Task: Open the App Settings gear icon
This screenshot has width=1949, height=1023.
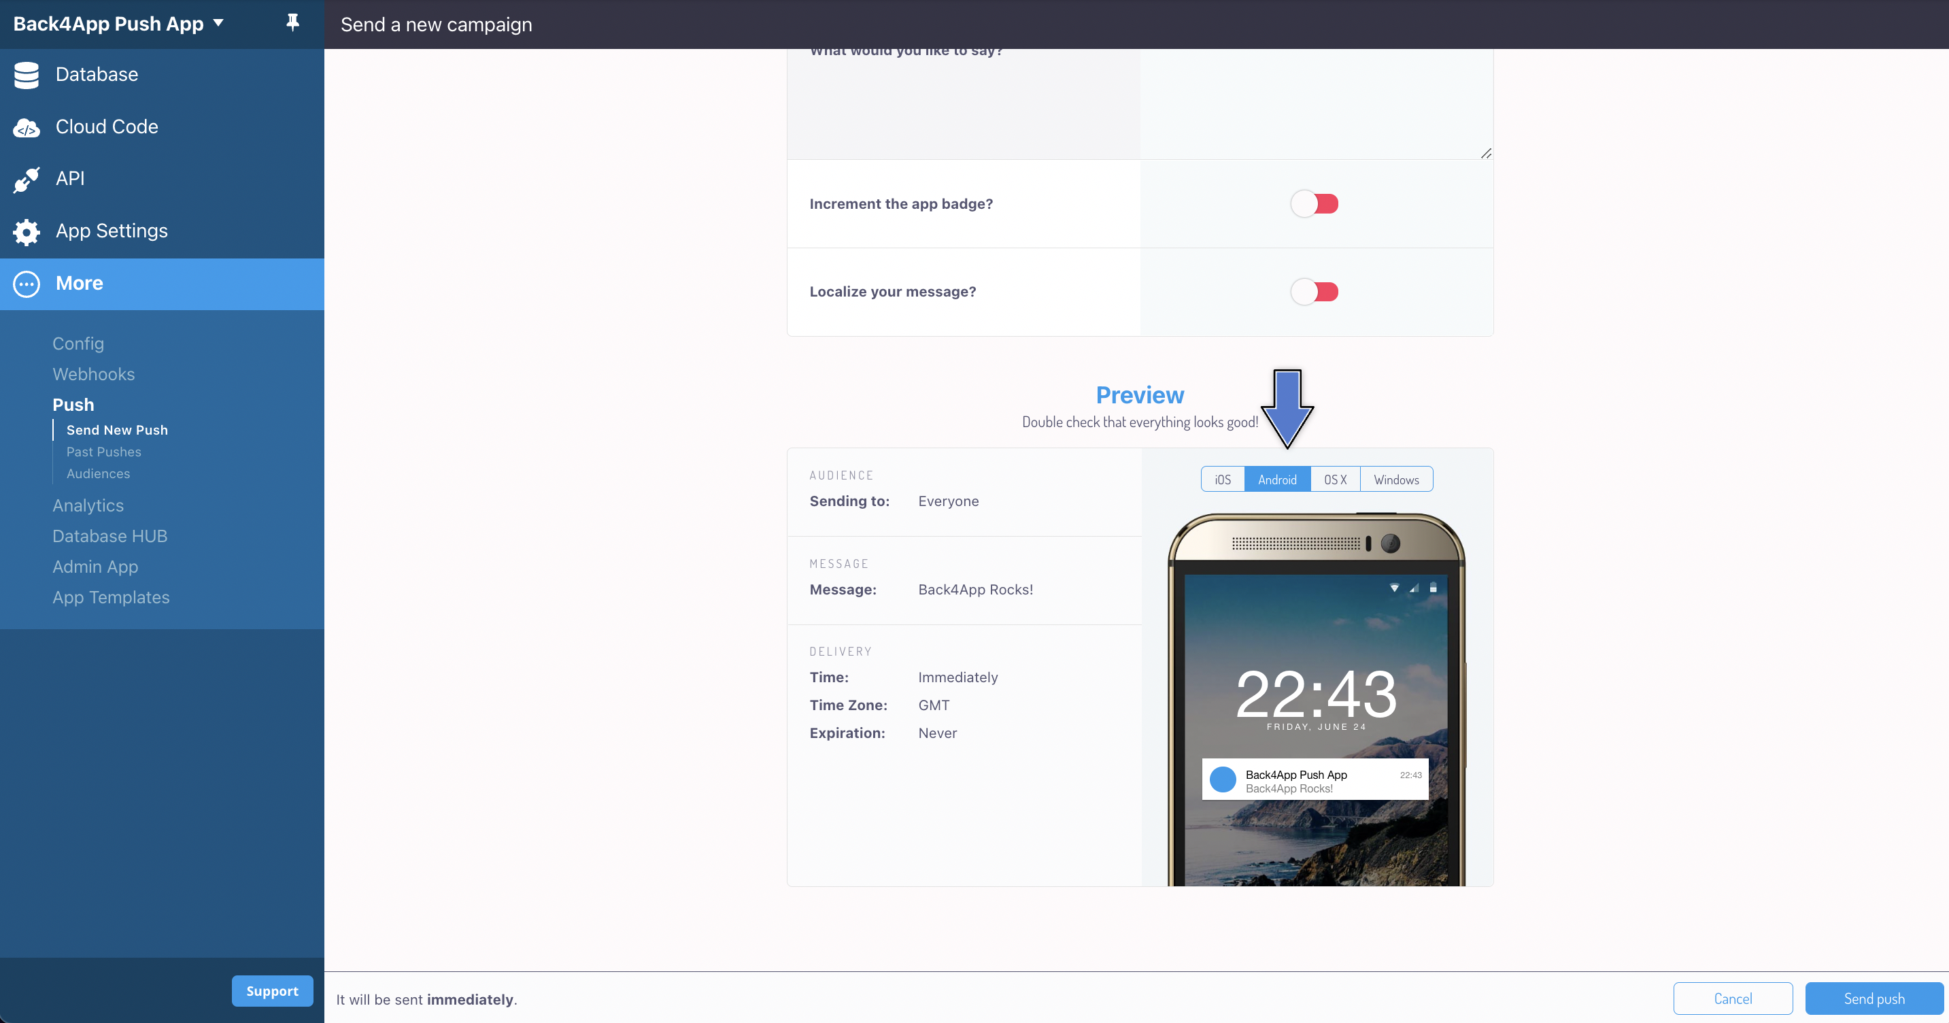Action: [x=27, y=231]
